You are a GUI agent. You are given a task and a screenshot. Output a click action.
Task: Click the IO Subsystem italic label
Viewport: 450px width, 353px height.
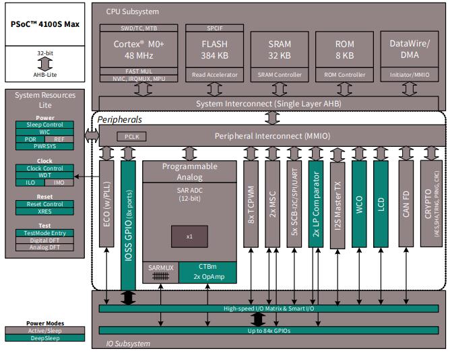coord(128,344)
